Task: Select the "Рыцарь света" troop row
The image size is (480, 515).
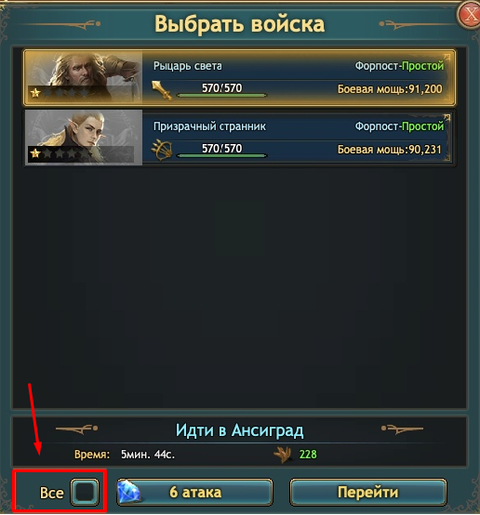Action: (240, 78)
